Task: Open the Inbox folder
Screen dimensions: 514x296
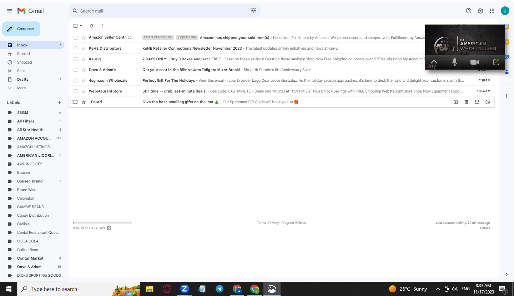Action: point(32,45)
